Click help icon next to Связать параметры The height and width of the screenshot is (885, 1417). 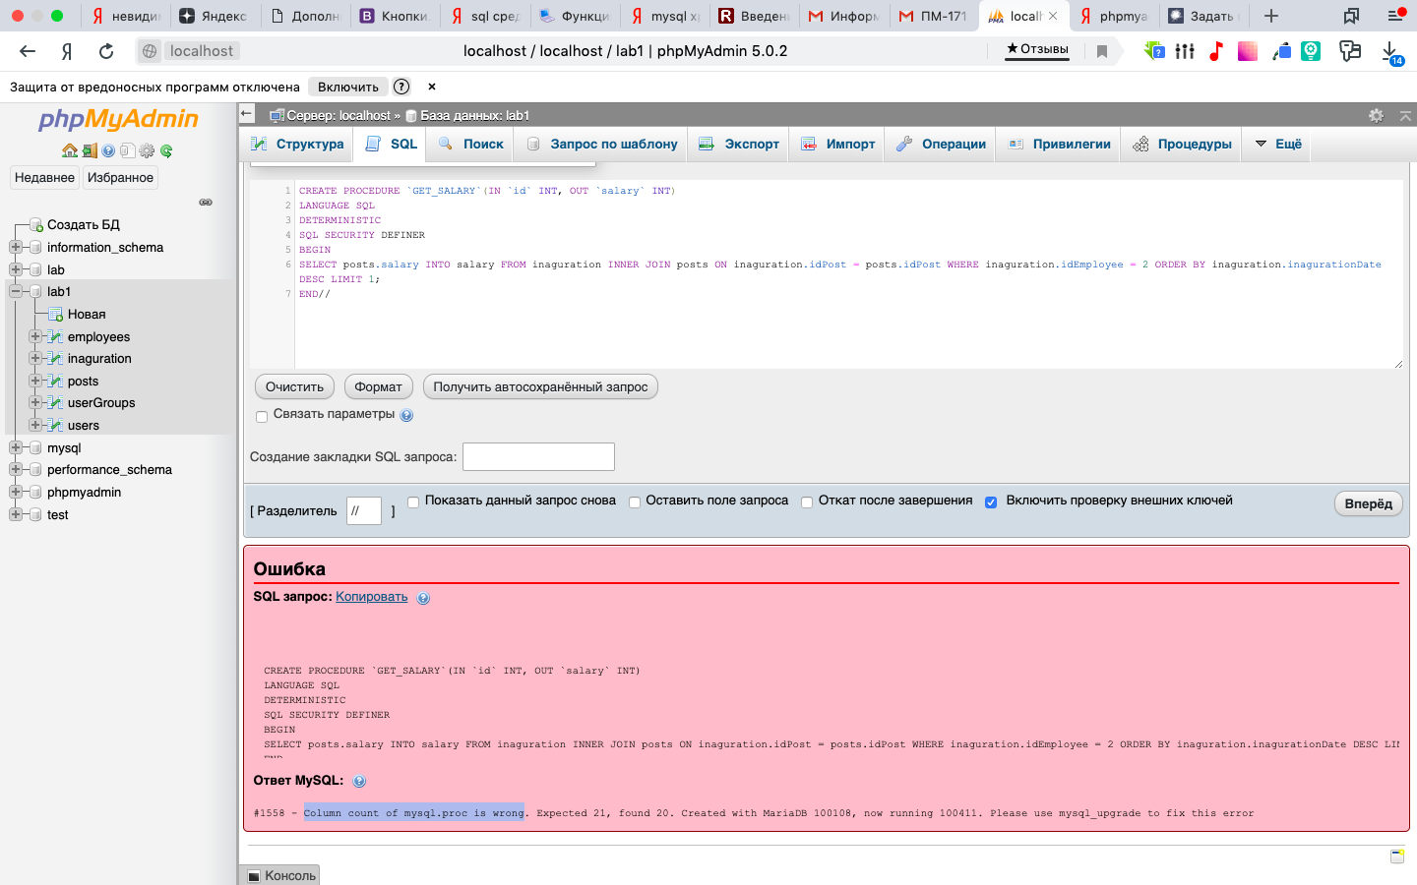click(406, 415)
